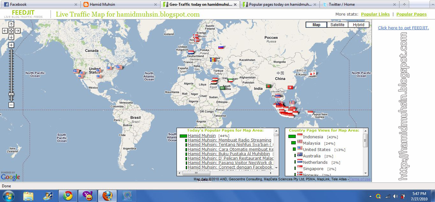Screen dimensions: 435x202
Task: Zoom in with the plus button
Action: [11, 45]
